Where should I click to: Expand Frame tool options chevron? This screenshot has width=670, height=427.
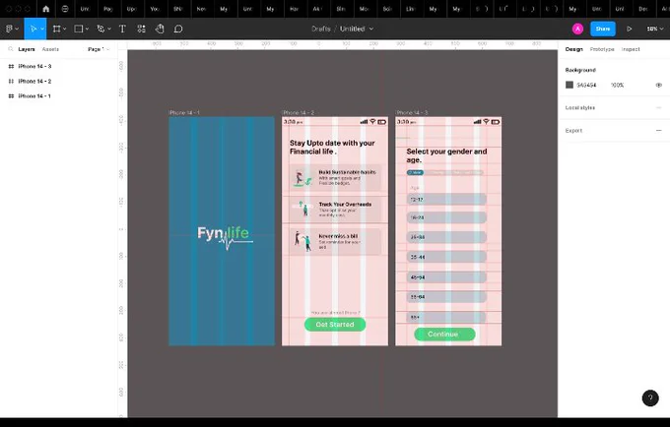coord(64,29)
